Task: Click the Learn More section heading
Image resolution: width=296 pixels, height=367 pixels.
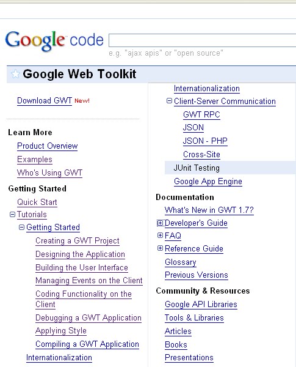Action: 30,133
